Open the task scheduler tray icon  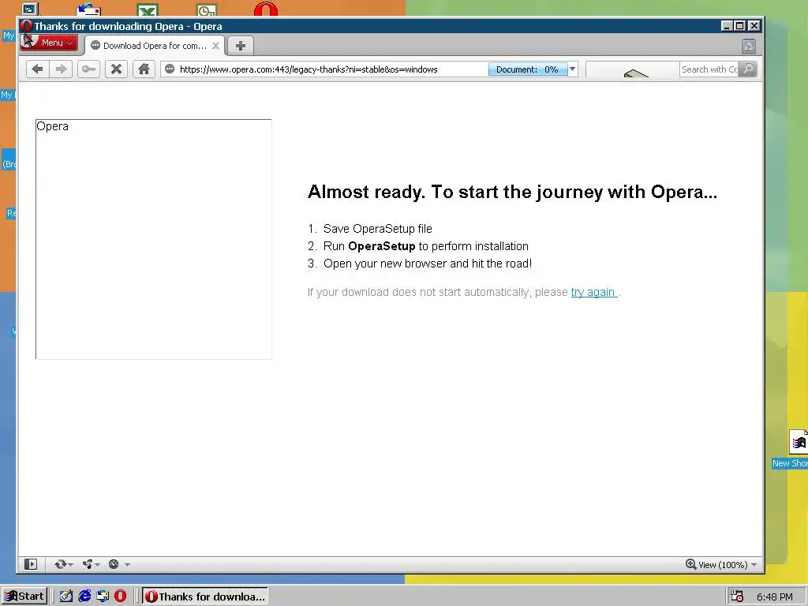737,597
